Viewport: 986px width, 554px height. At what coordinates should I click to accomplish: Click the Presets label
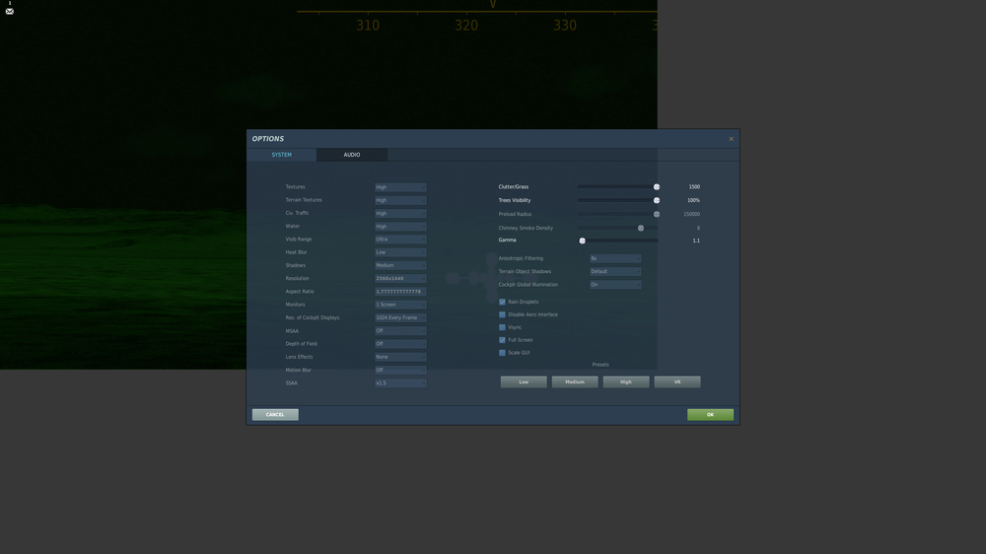tap(600, 365)
